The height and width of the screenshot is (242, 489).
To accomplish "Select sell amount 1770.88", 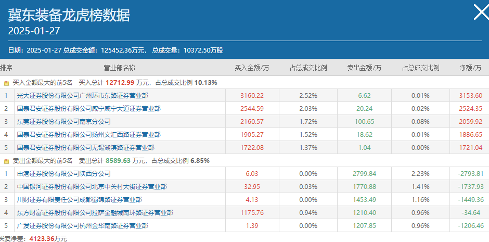I will [x=364, y=187].
